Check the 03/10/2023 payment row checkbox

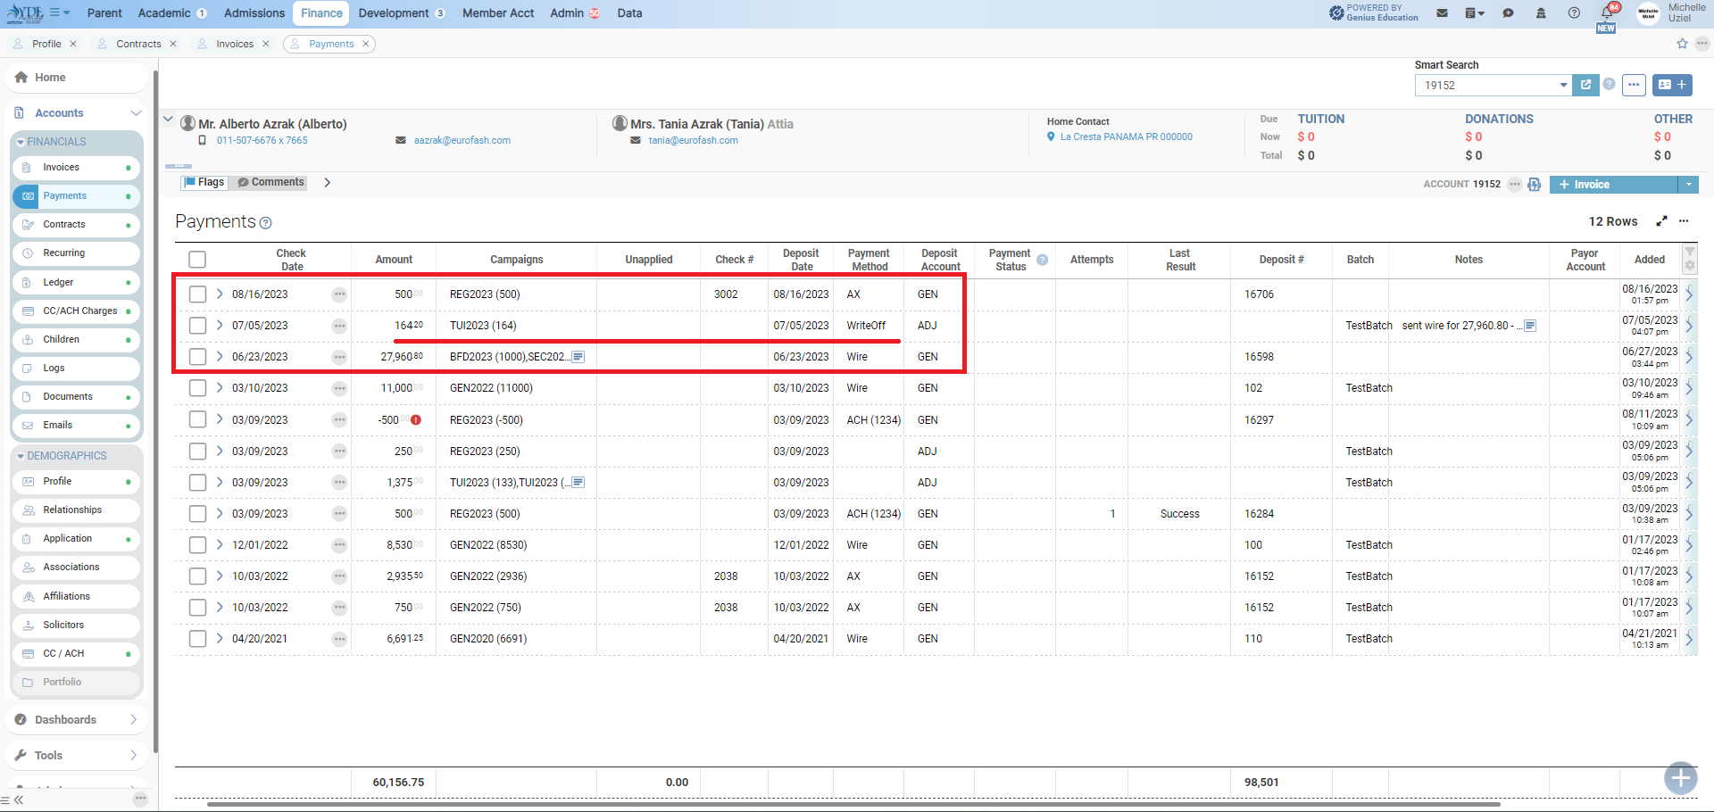(197, 388)
